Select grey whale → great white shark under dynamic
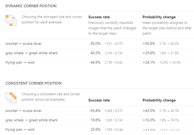Viewport: 194px width, 135px height. click(31, 53)
